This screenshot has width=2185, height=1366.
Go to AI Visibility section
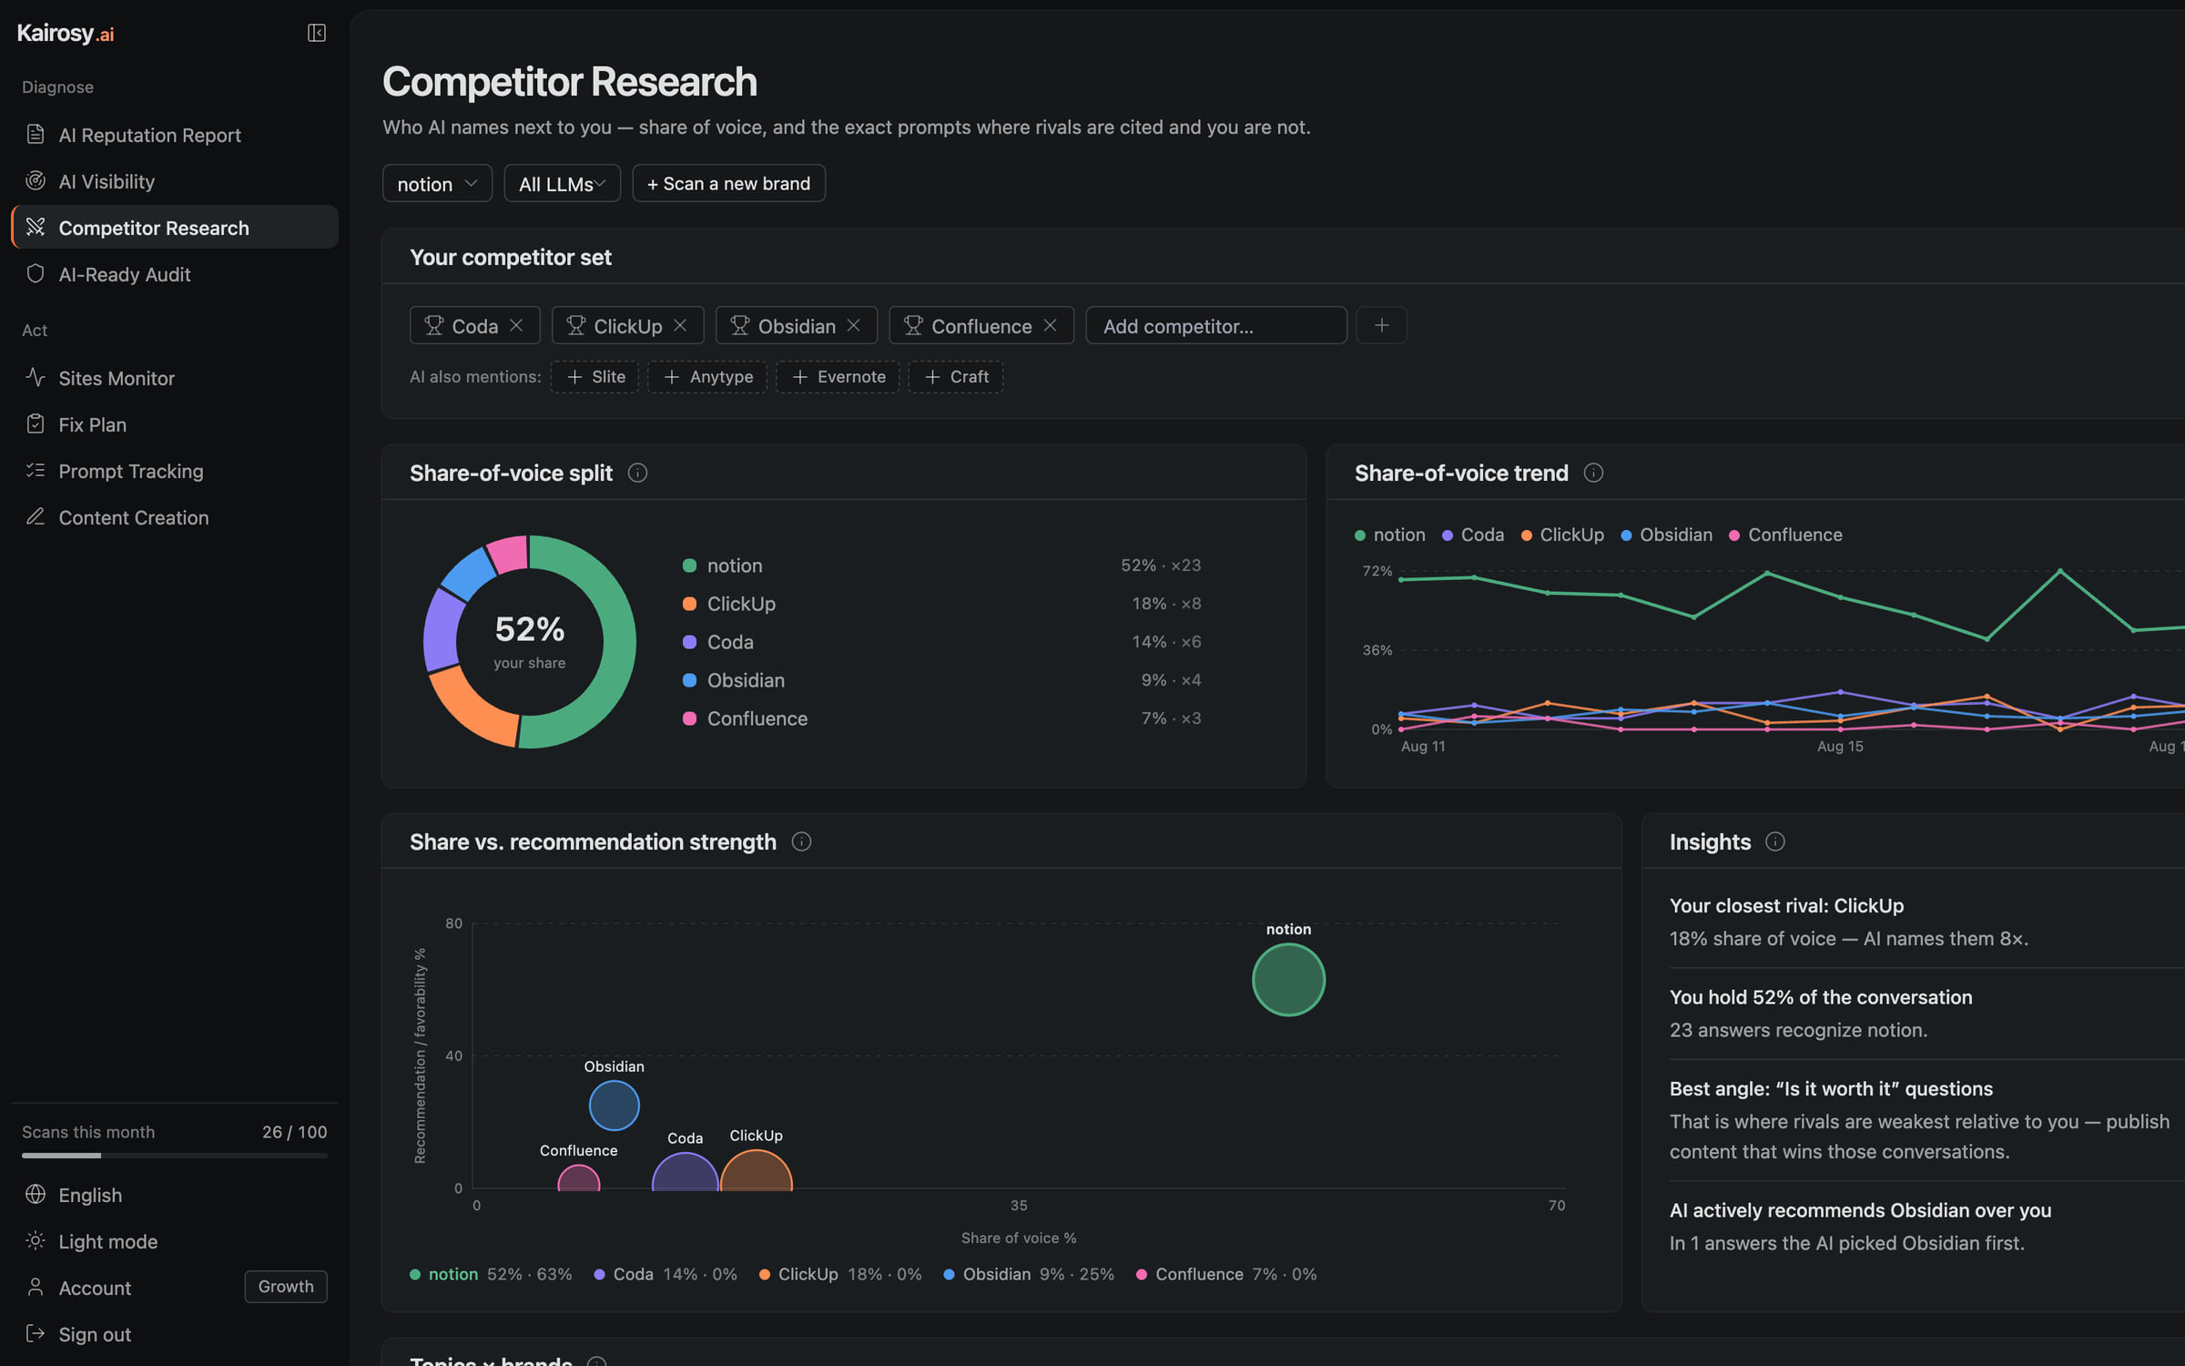point(175,181)
